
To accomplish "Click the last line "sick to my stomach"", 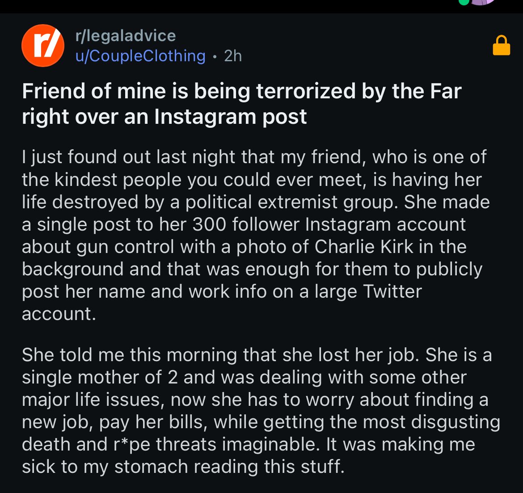I will (x=183, y=467).
